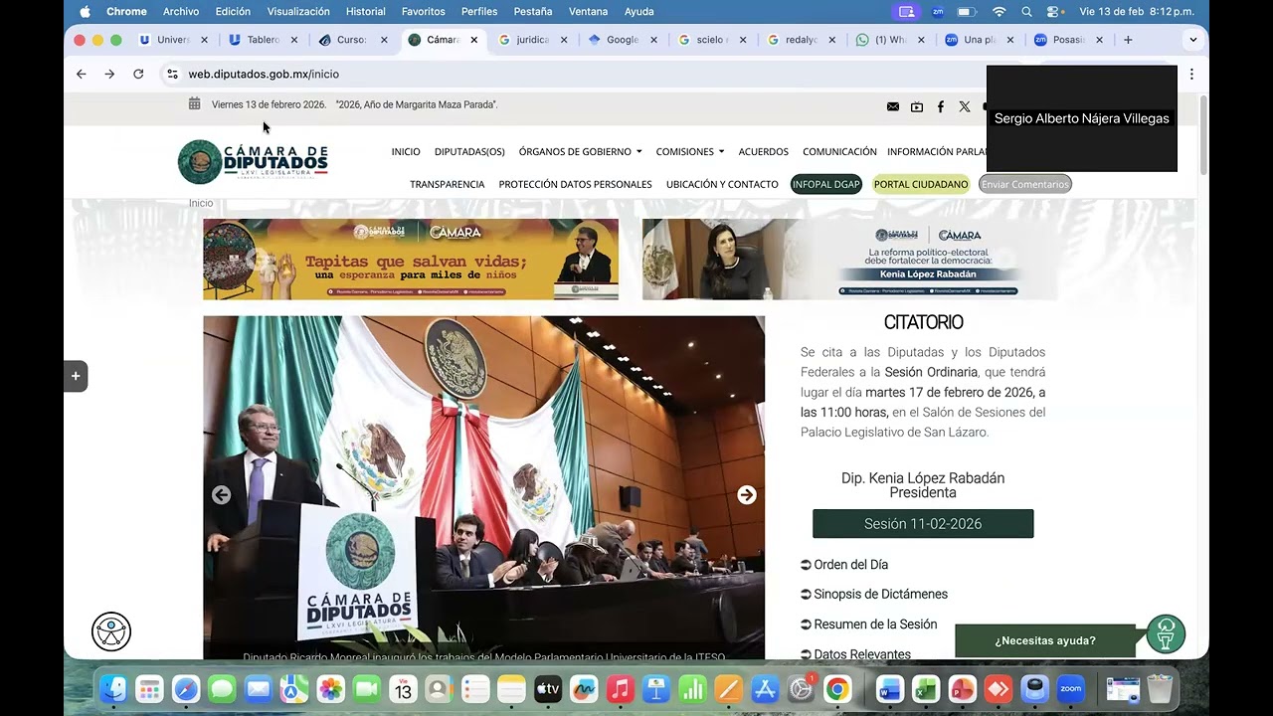Expand the Comisiones dropdown menu

[690, 152]
